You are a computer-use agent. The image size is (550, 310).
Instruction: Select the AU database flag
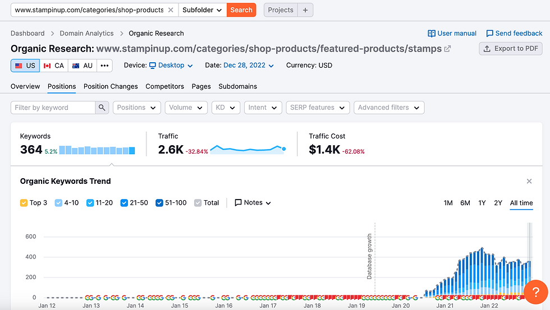point(82,66)
